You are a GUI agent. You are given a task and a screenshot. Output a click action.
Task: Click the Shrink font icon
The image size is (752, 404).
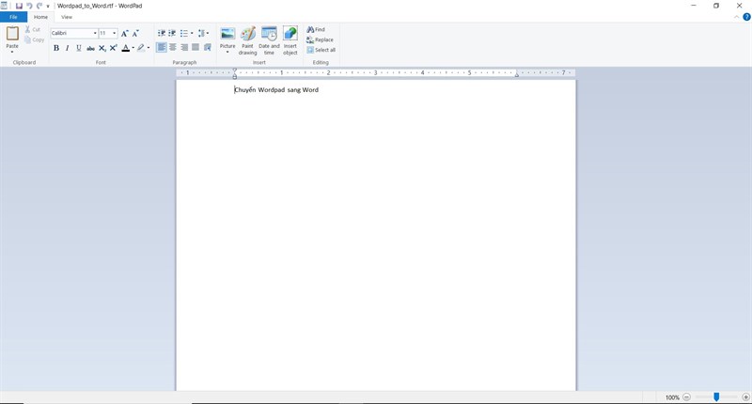point(135,33)
